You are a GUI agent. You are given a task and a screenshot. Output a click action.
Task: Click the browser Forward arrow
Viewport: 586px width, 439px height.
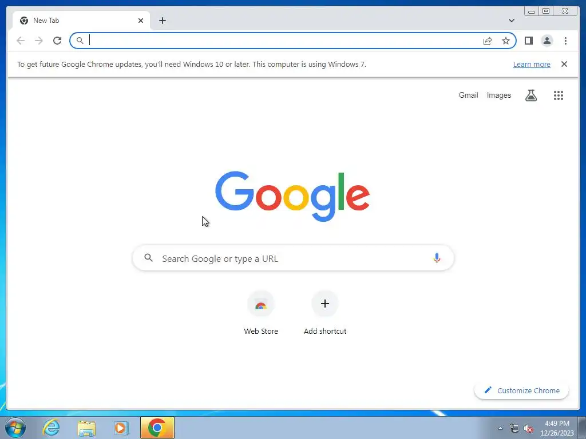tap(39, 41)
